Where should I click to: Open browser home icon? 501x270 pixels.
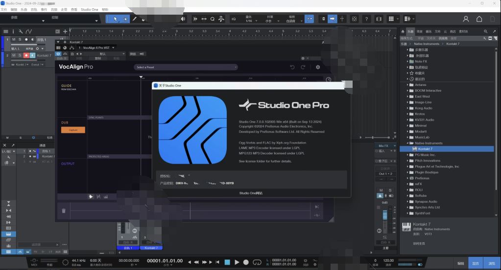tap(403, 32)
